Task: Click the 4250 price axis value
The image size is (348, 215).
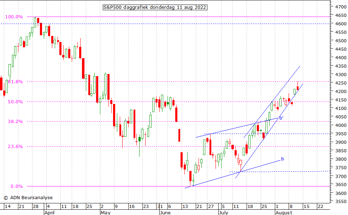Action: (x=341, y=83)
